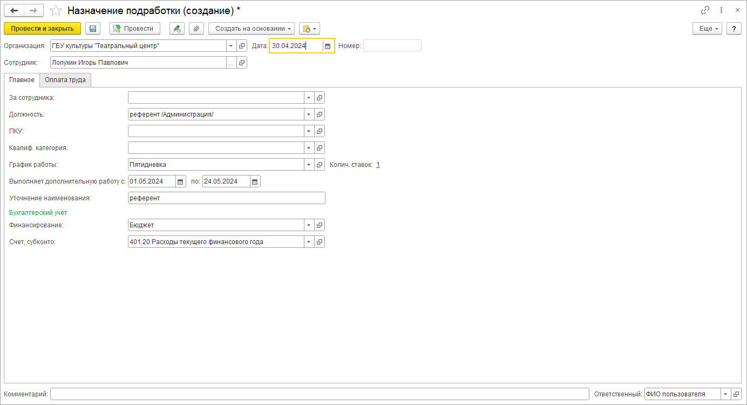This screenshot has height=405, width=747.
Task: Open the Создать на основании menu
Action: click(252, 29)
